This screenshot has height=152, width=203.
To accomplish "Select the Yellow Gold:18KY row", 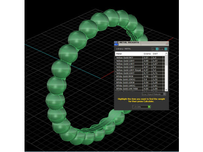I will point(140,67).
